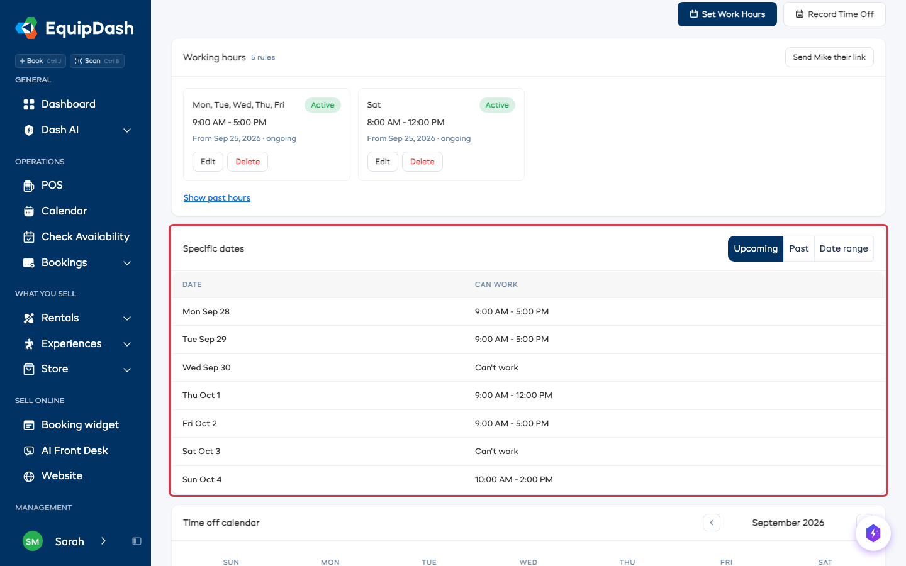The image size is (906, 566).
Task: Select the Wed Sep 30 date cell
Action: (x=206, y=368)
